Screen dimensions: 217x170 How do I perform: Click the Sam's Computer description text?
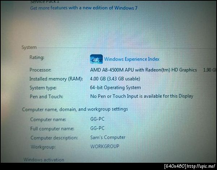click(108, 137)
